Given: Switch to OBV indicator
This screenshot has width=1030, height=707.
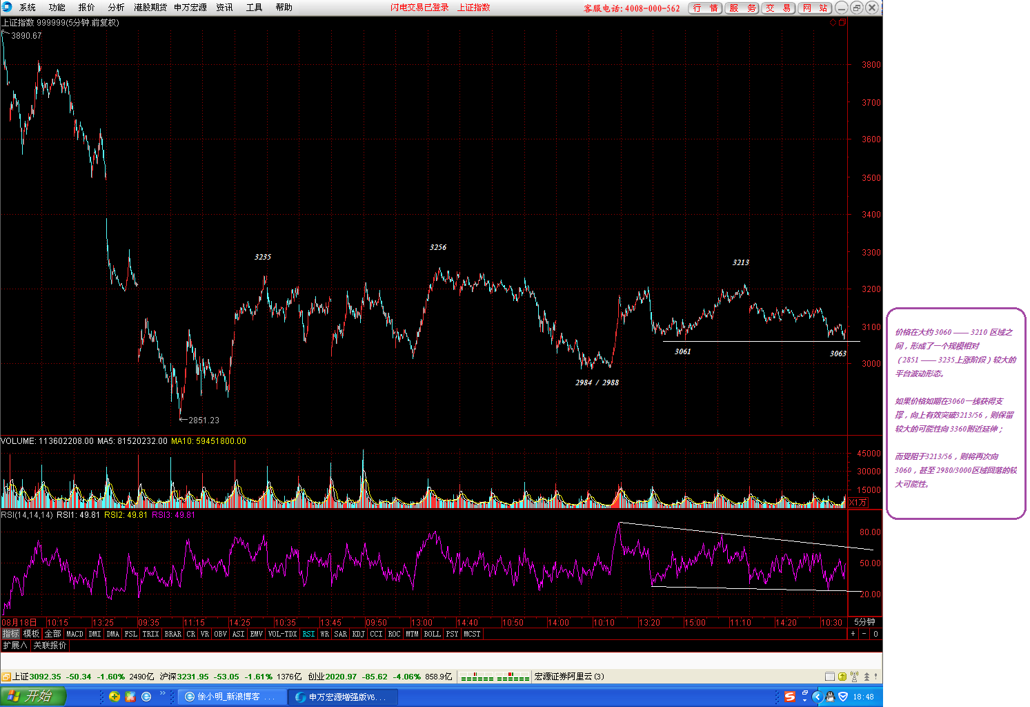Looking at the screenshot, I should (221, 634).
